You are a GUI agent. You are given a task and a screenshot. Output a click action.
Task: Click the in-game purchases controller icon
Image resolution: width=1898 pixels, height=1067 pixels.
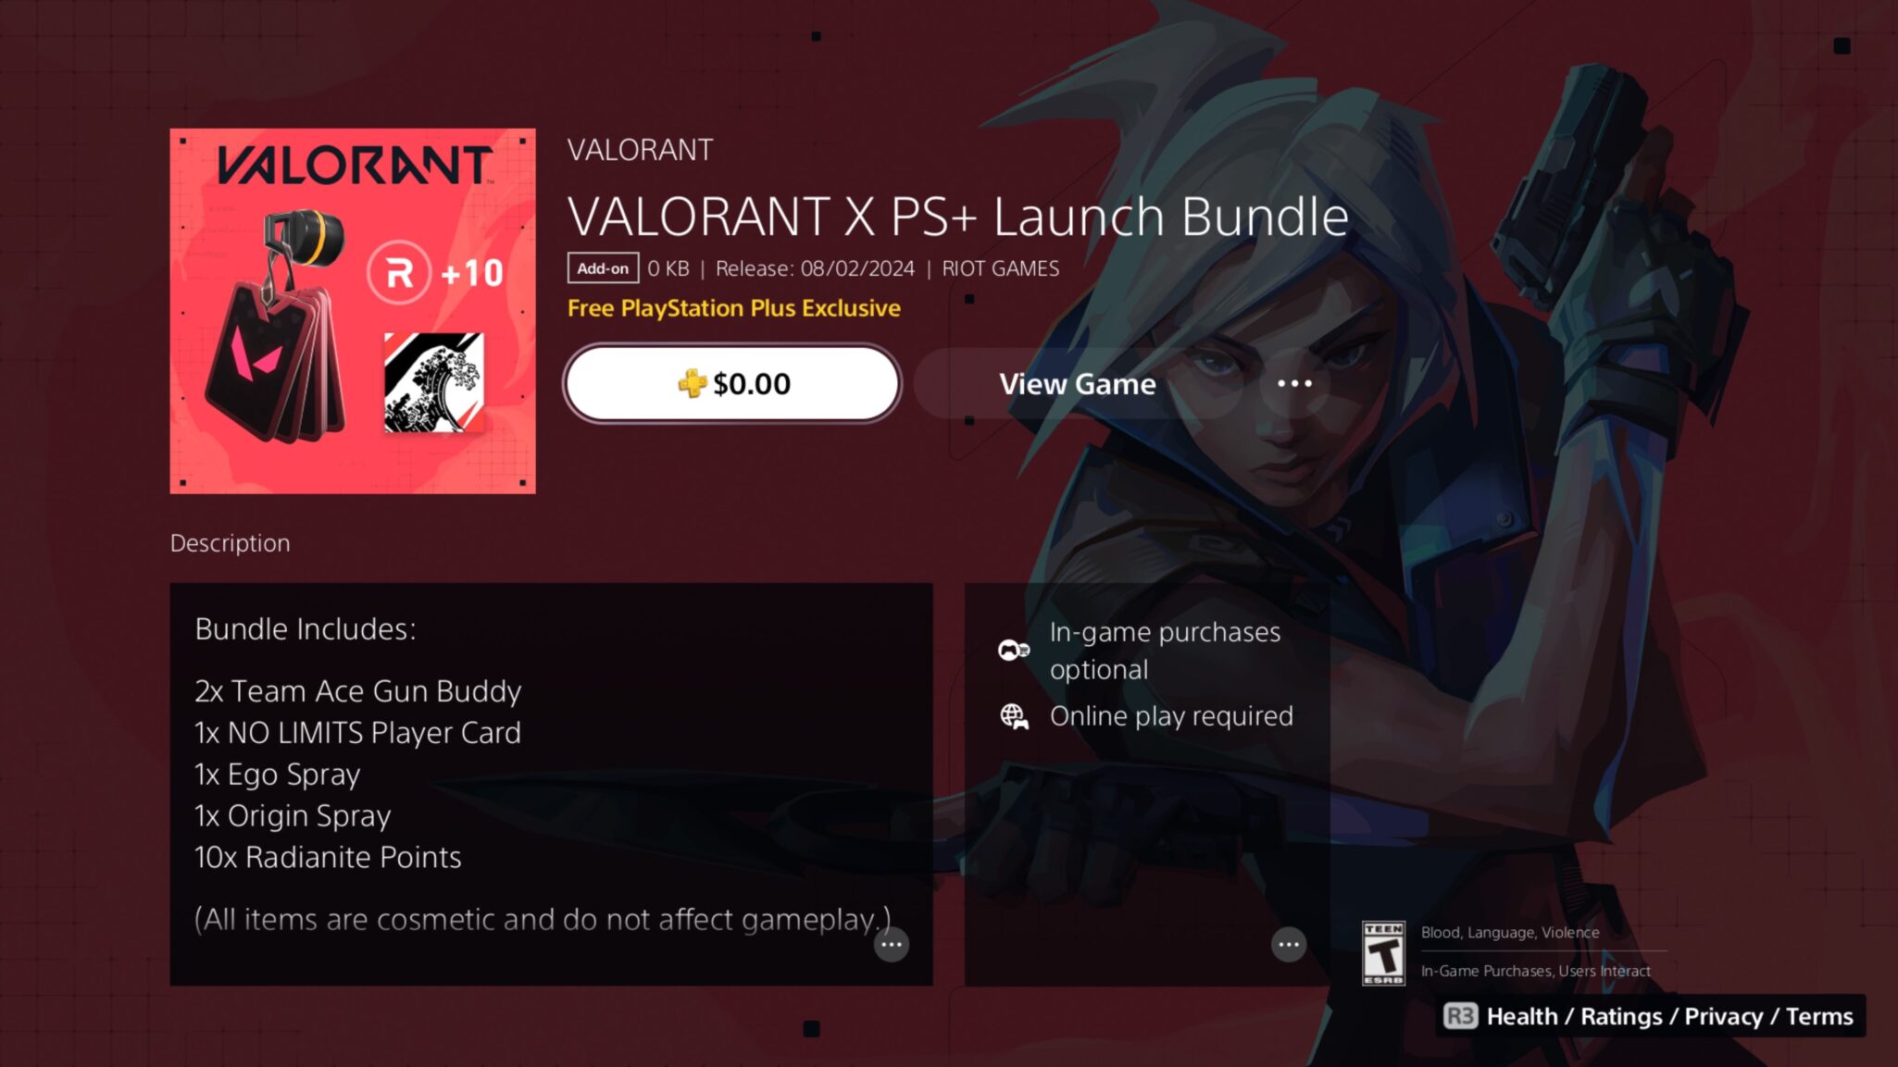1014,651
